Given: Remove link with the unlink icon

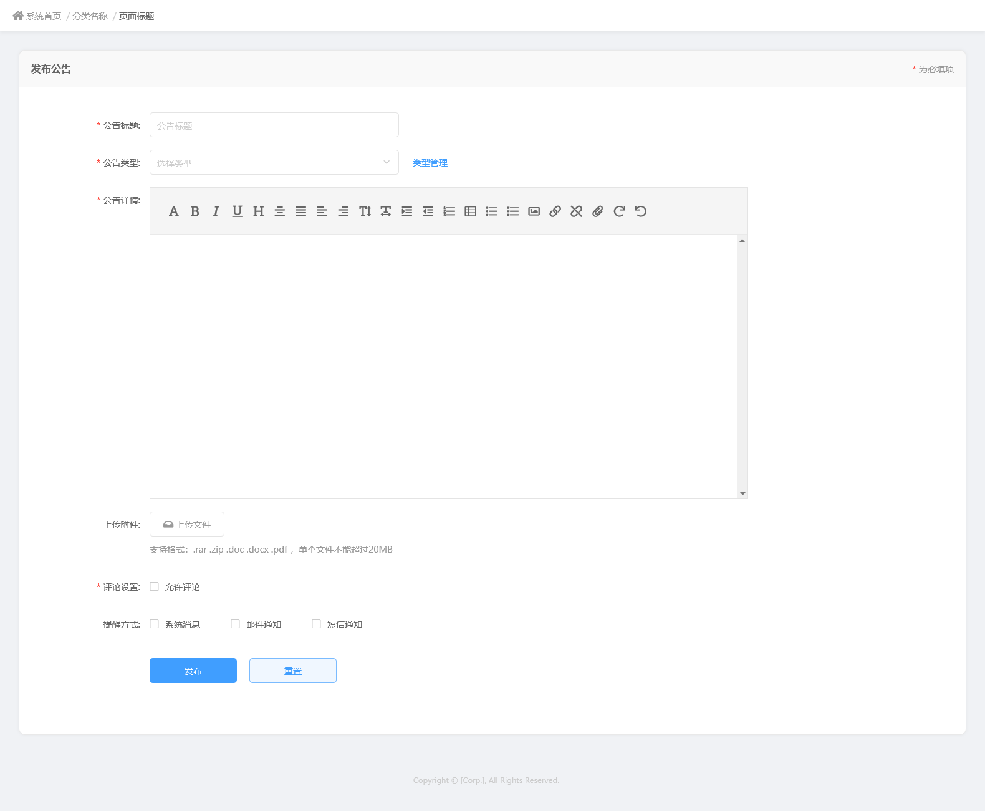Looking at the screenshot, I should (x=577, y=211).
